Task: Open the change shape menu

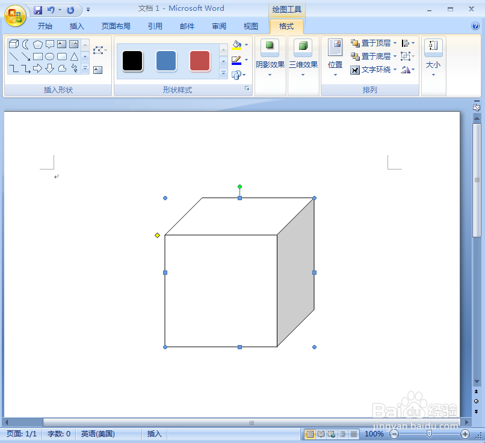Action: [x=238, y=75]
